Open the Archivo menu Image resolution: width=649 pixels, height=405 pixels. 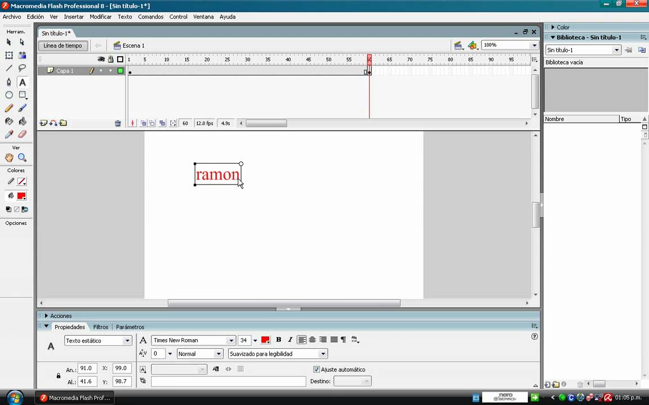tap(12, 17)
